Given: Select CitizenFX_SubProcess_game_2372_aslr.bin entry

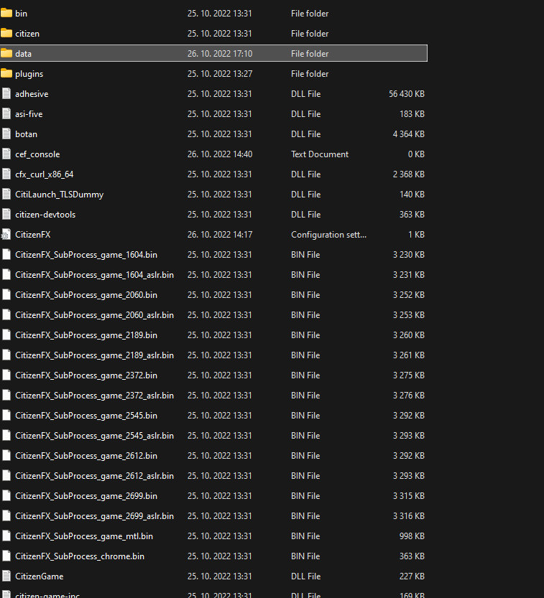Looking at the screenshot, I should pos(94,396).
